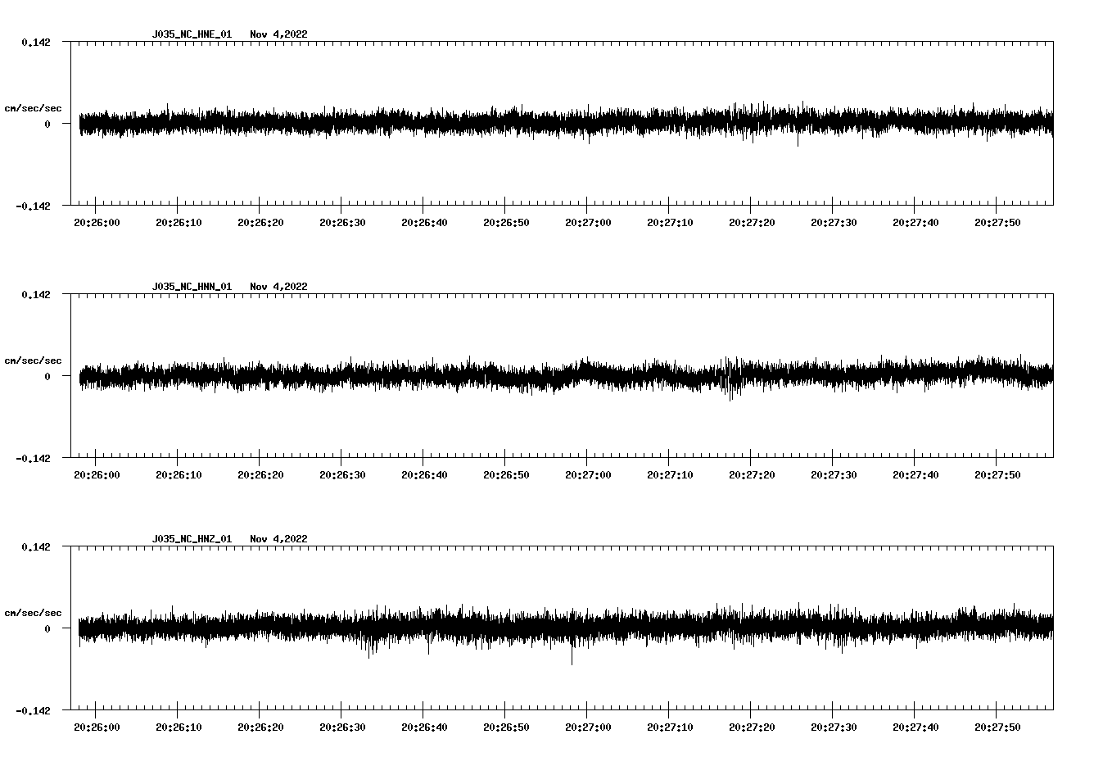Click the negative spike near 20:27:26 on HNE trace
The height and width of the screenshot is (757, 1112).
click(798, 140)
